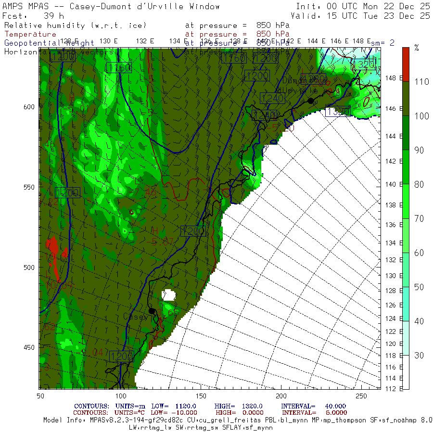Click the '%' unit label above colorbar
This screenshot has height=433, width=433.
pyautogui.click(x=417, y=48)
